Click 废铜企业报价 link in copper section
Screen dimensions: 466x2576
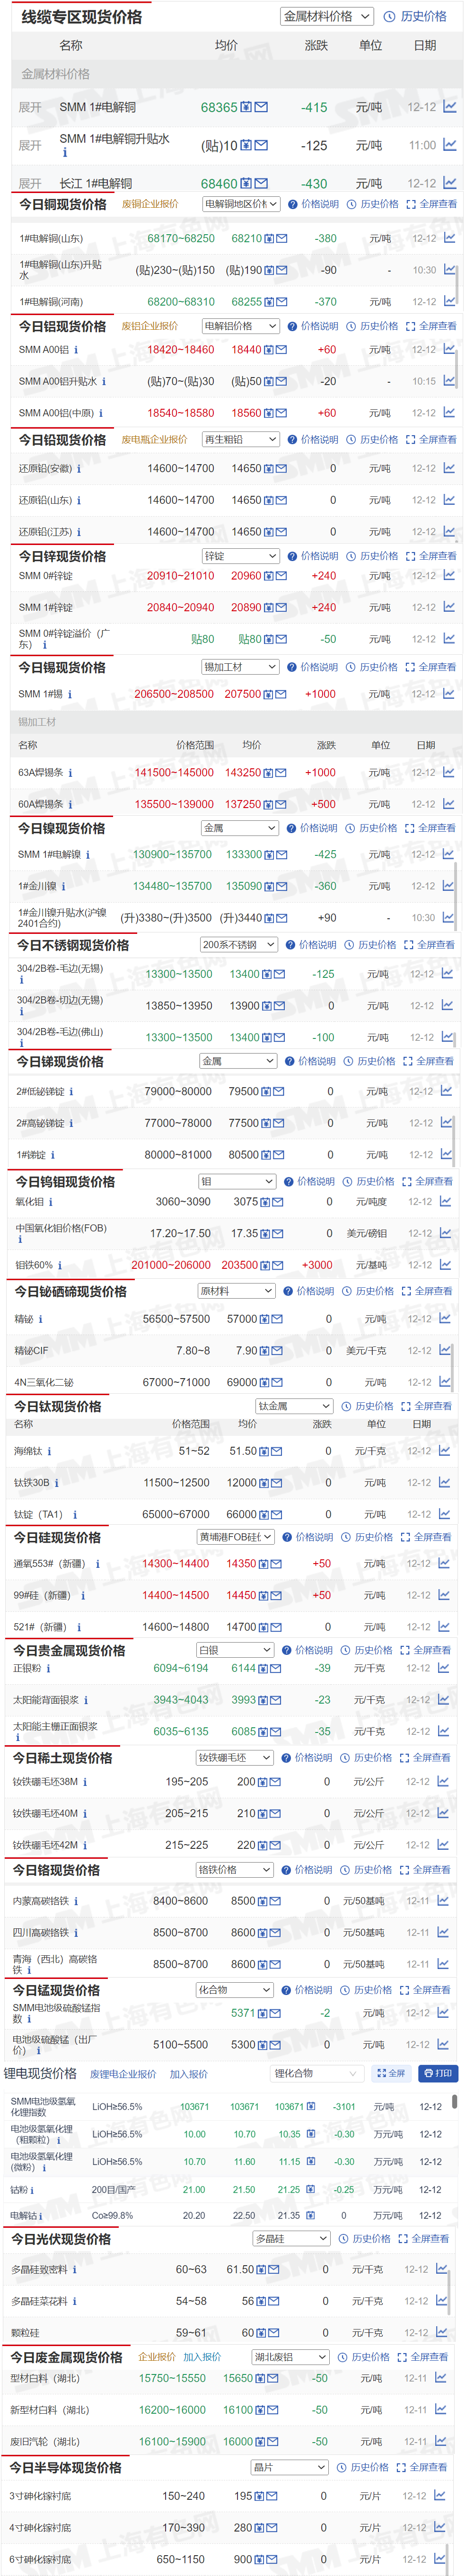click(x=151, y=204)
